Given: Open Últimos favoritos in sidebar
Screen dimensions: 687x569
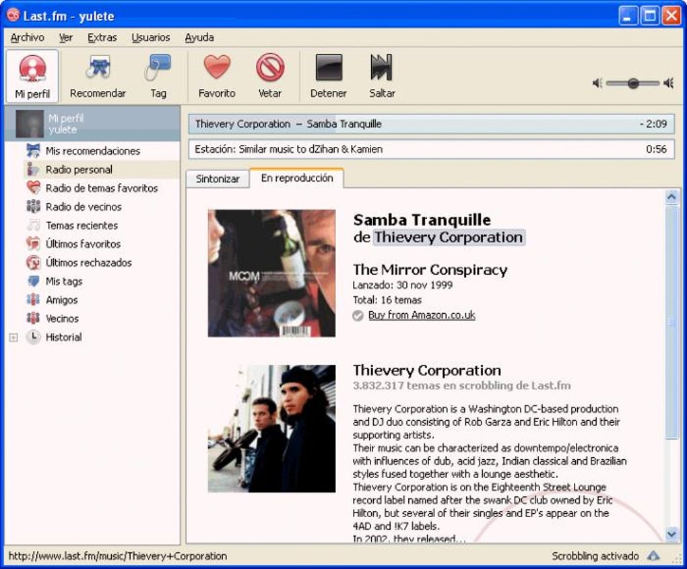Looking at the screenshot, I should point(83,244).
